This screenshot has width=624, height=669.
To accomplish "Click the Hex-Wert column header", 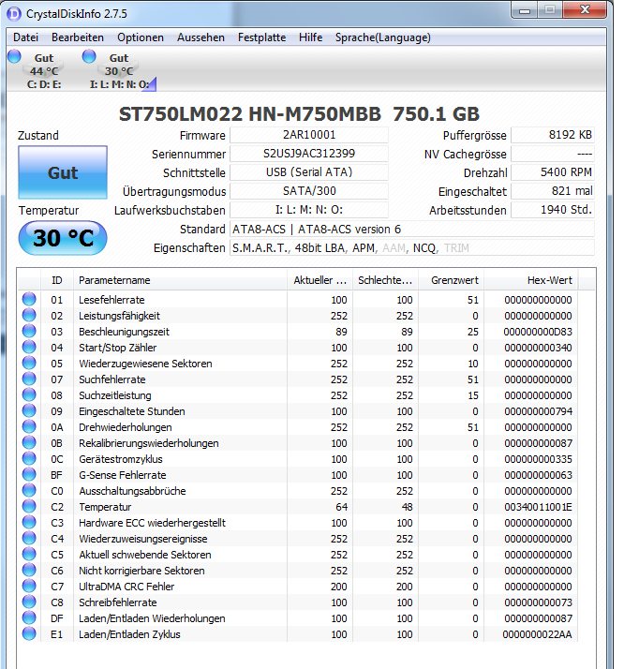I will (531, 280).
